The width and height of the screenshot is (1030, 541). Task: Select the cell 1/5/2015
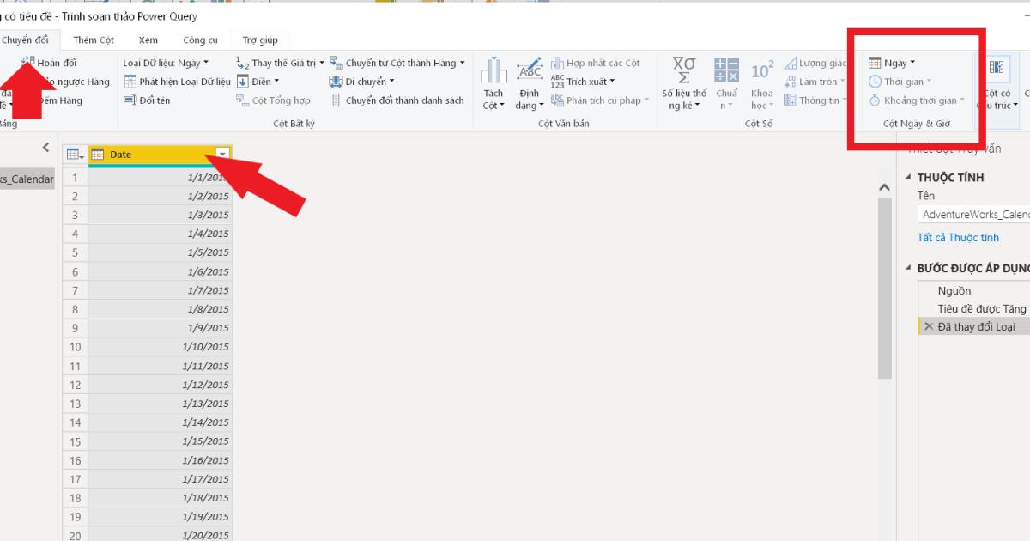[x=160, y=252]
